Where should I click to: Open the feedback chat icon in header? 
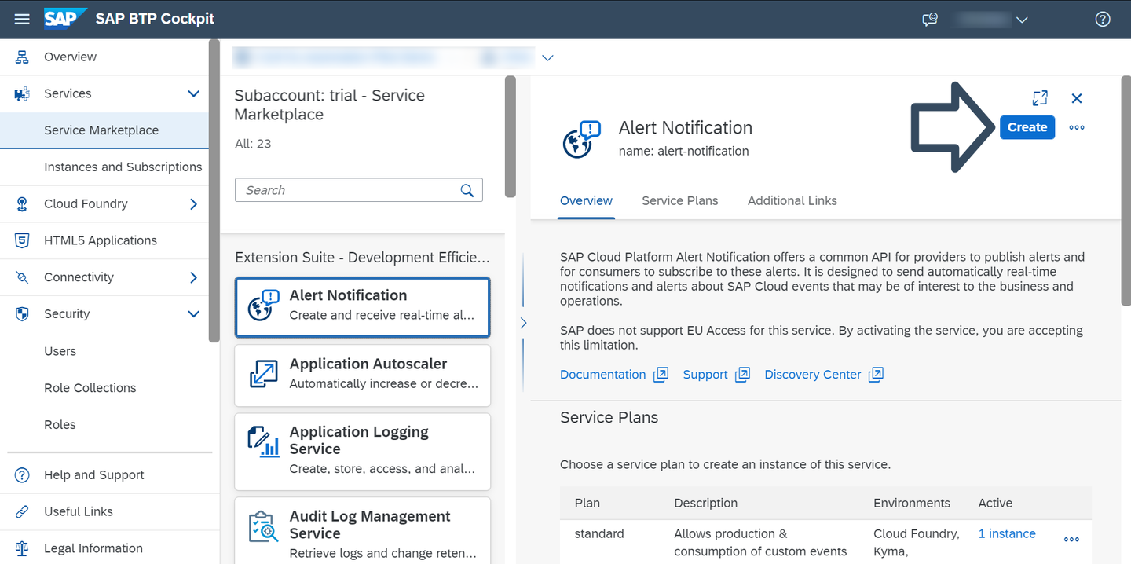coord(930,20)
